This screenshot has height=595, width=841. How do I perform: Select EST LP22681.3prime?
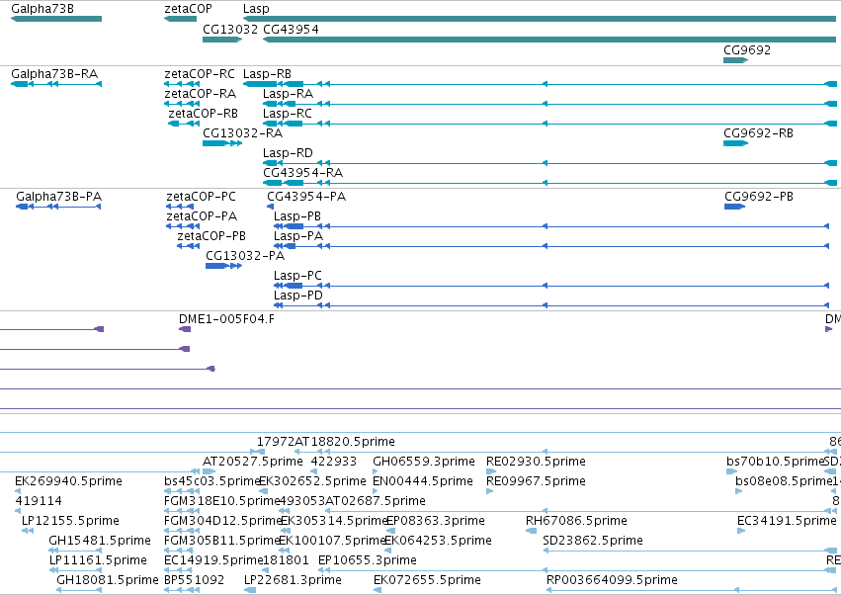[x=250, y=590]
